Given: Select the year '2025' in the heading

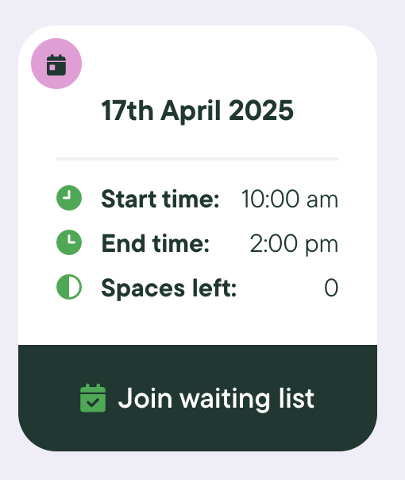Looking at the screenshot, I should tap(261, 110).
